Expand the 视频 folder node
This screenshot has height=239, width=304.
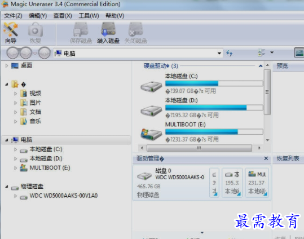16,94
